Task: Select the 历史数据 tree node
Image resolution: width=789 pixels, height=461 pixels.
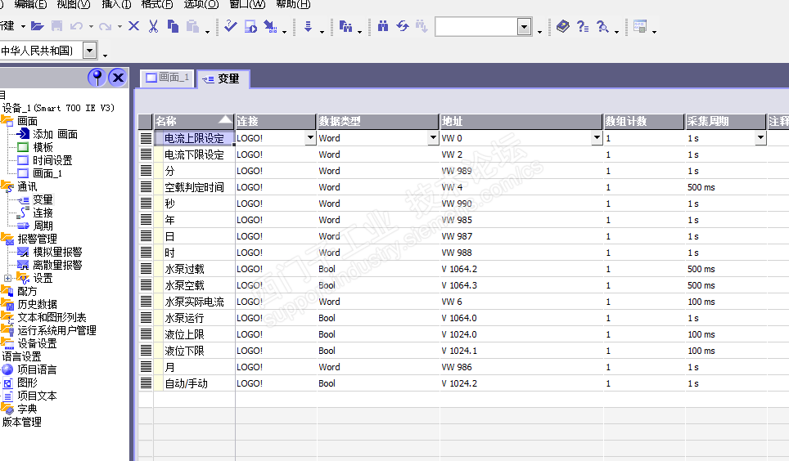Action: coord(37,304)
